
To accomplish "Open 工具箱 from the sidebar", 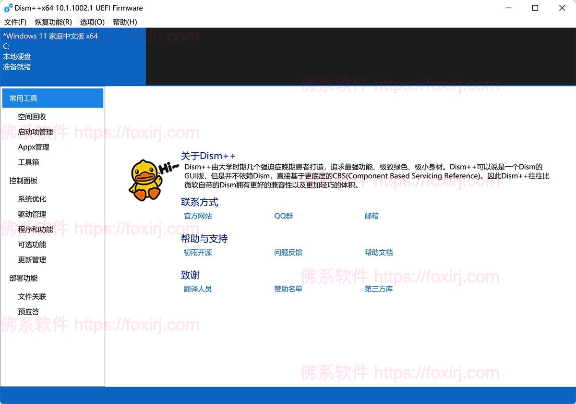I will (x=29, y=162).
